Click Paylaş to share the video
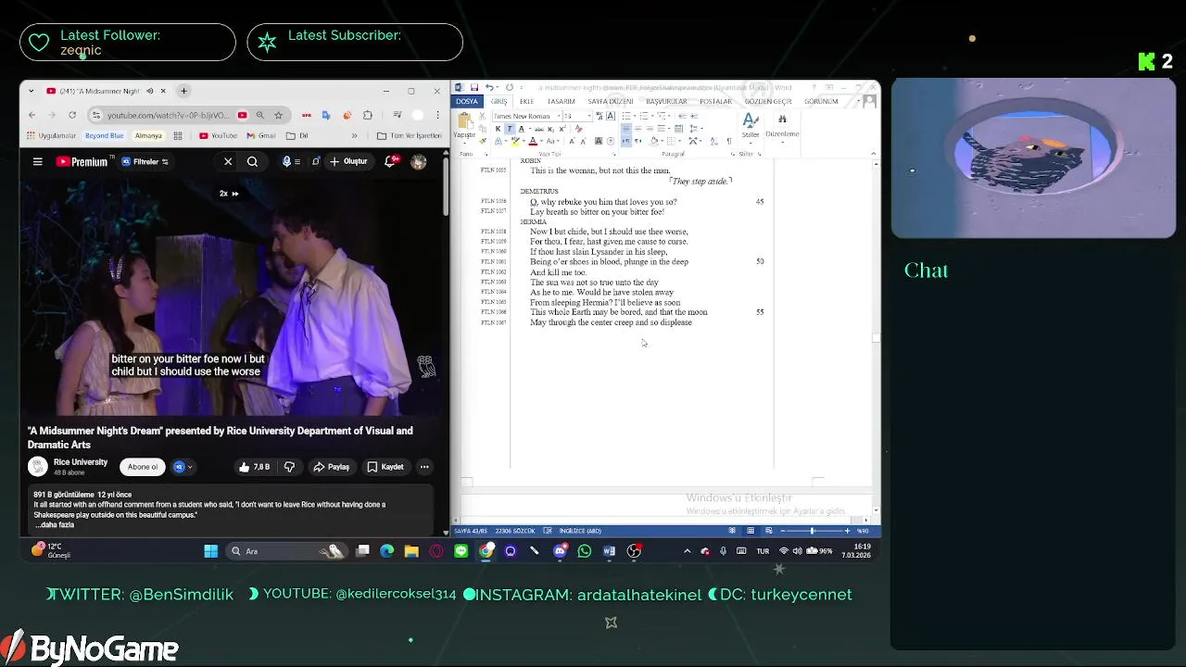The width and height of the screenshot is (1186, 667). 331,467
